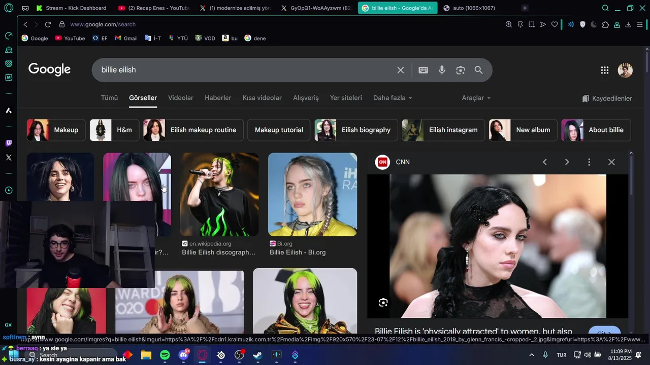Switch to the Alışveriş tab
The image size is (650, 365).
[306, 98]
